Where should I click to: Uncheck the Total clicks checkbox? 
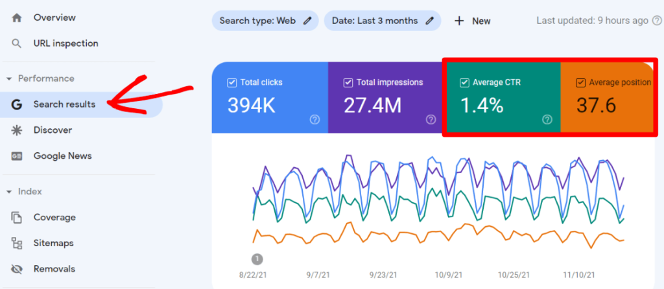click(231, 83)
